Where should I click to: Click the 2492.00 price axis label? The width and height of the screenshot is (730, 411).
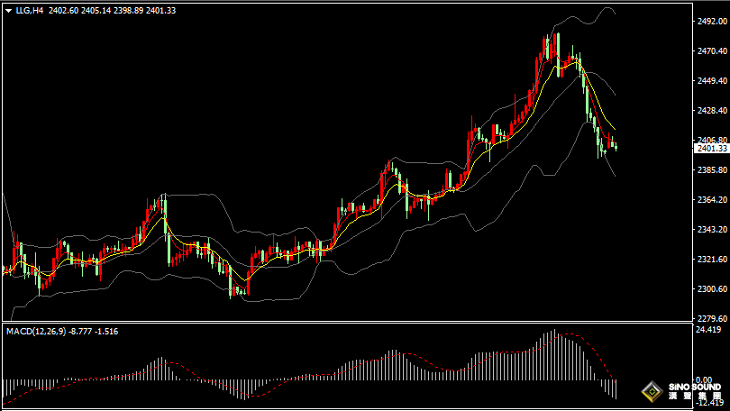[711, 22]
